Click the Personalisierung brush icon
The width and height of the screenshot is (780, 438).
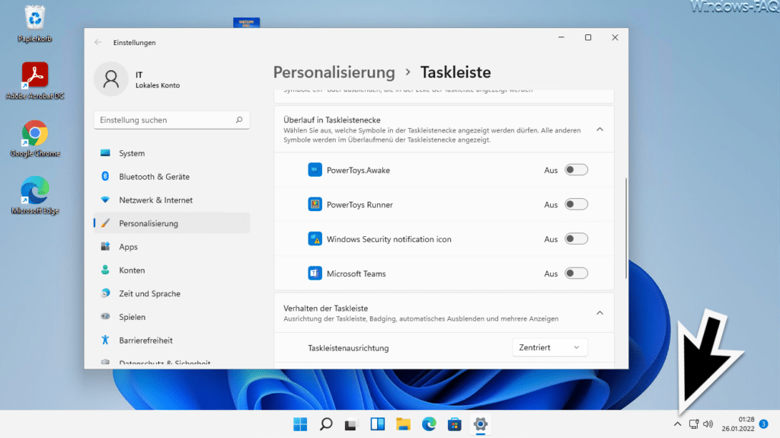click(105, 223)
